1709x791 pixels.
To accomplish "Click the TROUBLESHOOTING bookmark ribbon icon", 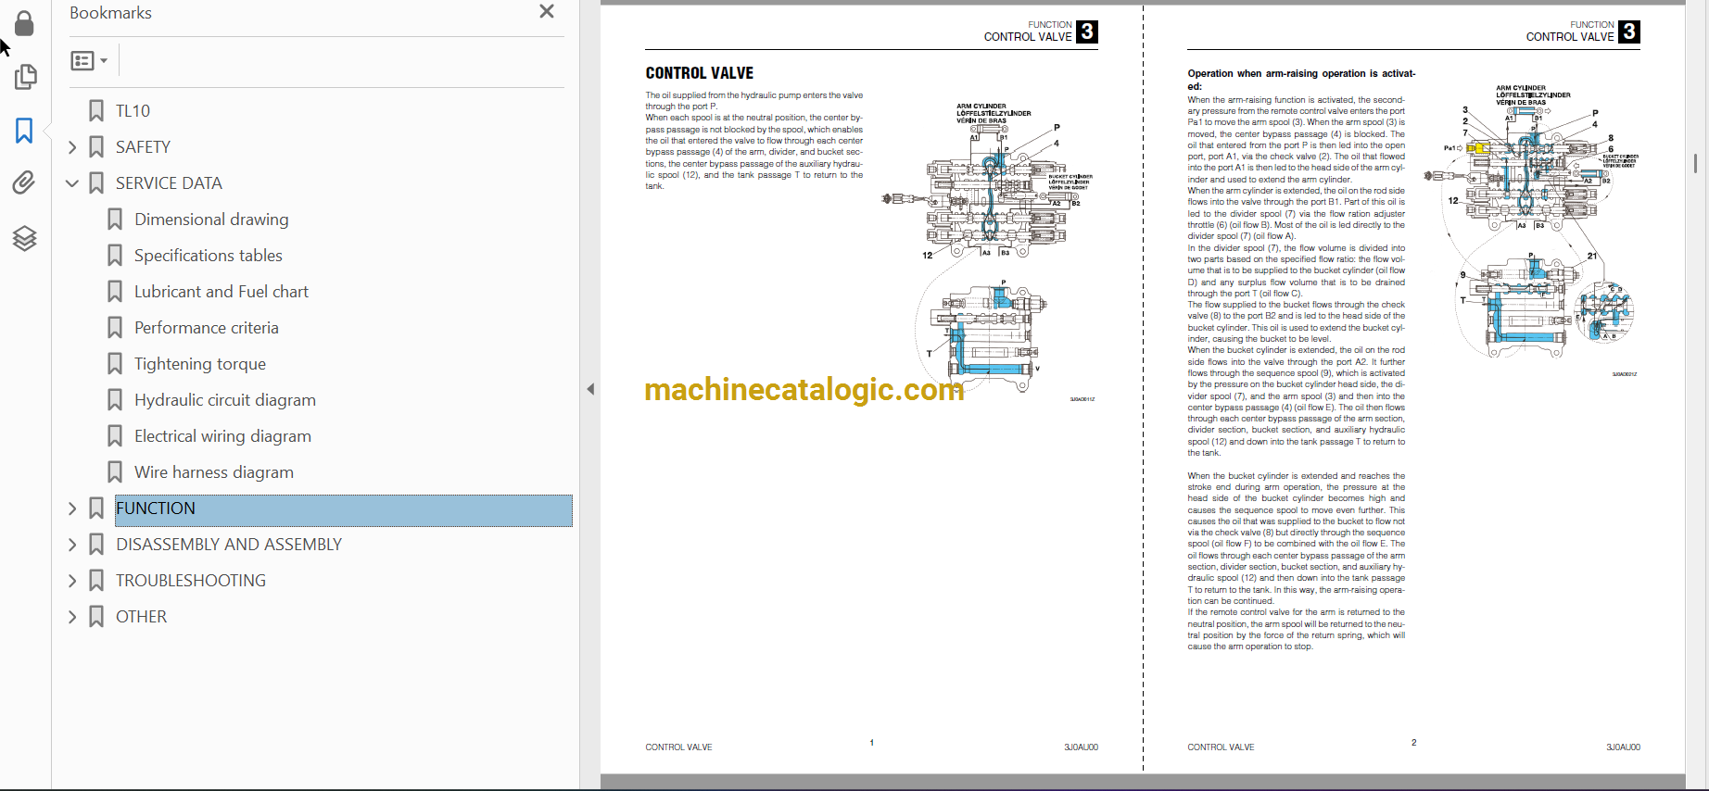I will point(96,581).
